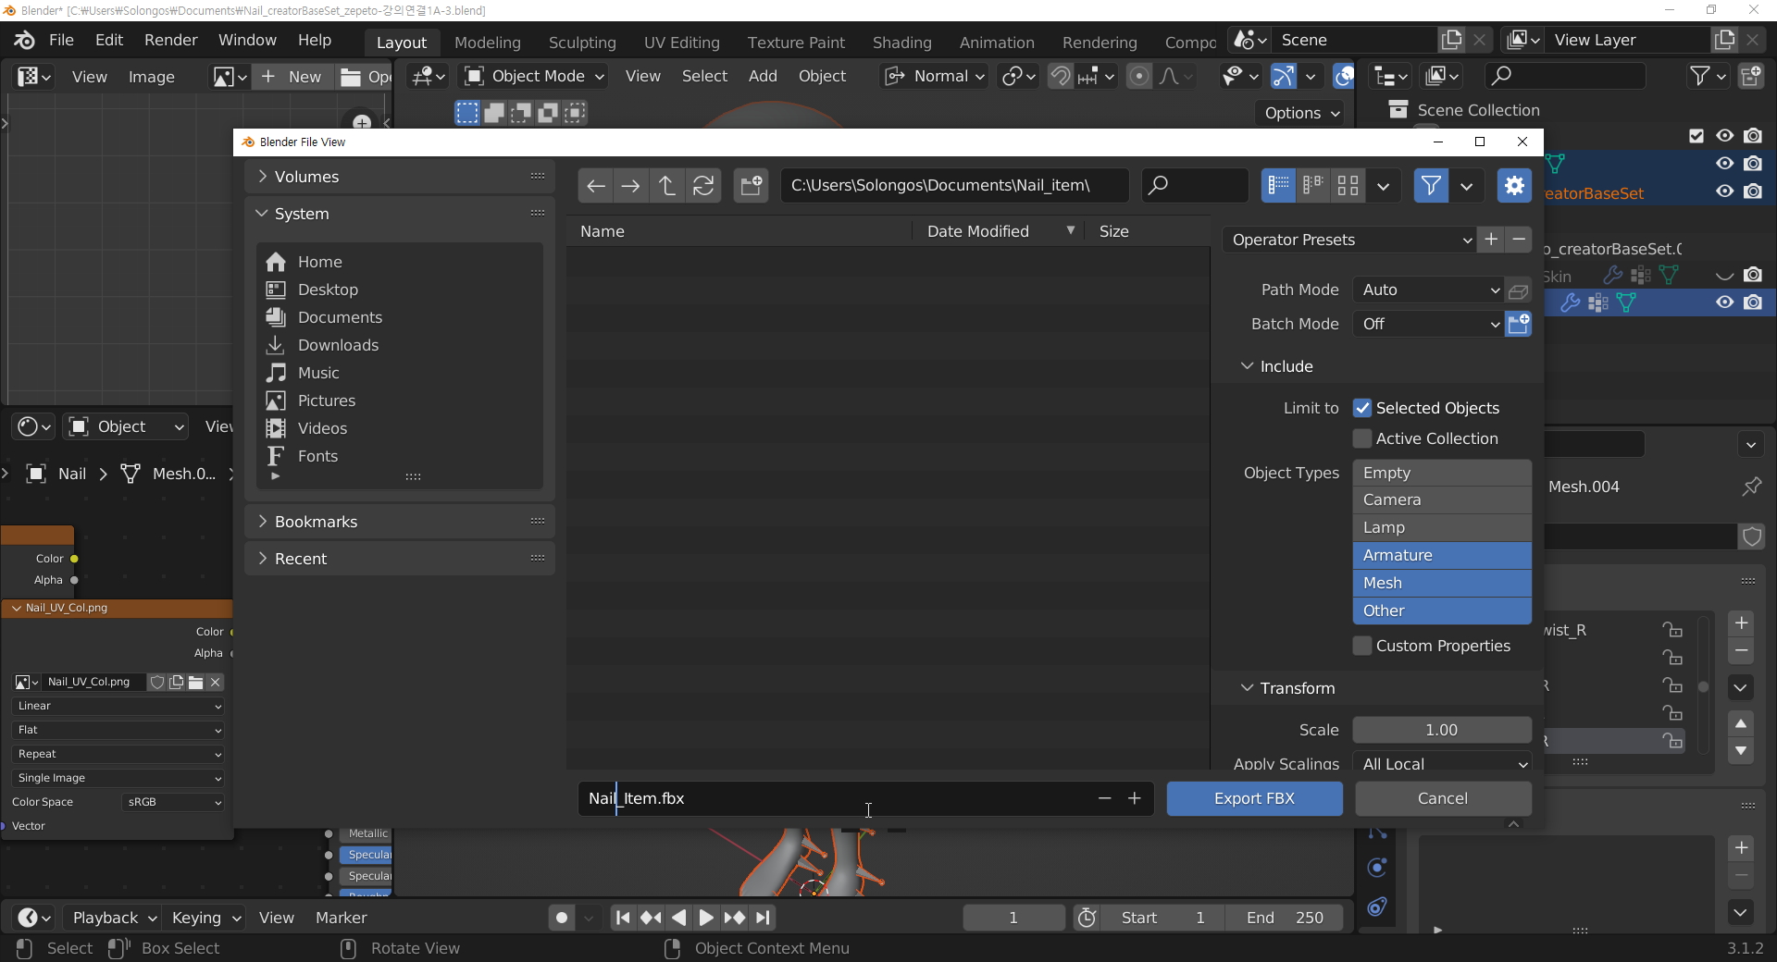The width and height of the screenshot is (1777, 962).
Task: Toggle Mesh object type
Action: tap(1442, 584)
